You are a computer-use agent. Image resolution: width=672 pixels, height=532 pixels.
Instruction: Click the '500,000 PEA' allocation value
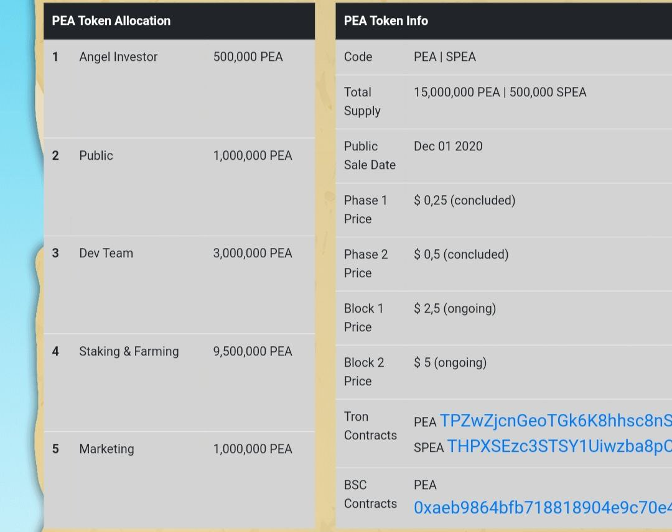(x=248, y=57)
